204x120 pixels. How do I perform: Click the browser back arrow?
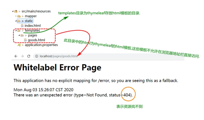16,56
